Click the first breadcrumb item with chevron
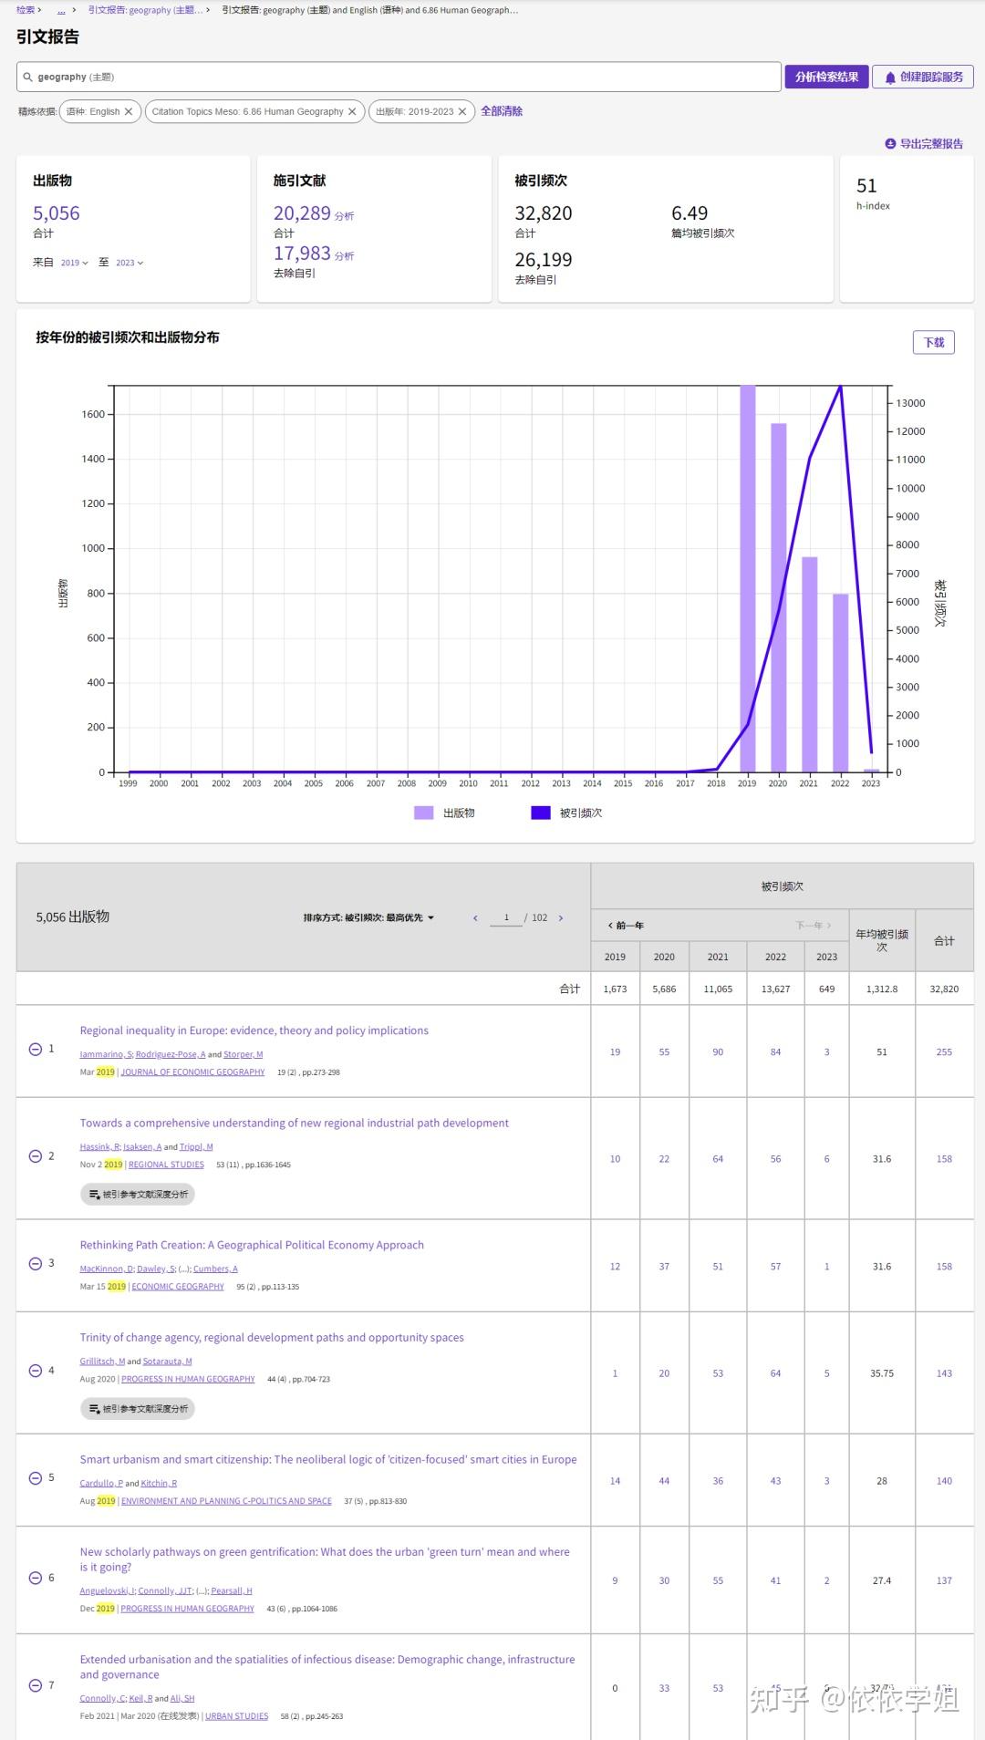This screenshot has height=1740, width=985. coord(29,10)
